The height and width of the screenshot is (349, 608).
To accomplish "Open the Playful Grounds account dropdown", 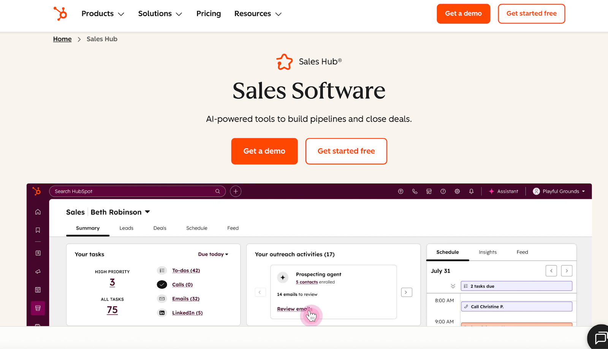I will click(x=559, y=191).
